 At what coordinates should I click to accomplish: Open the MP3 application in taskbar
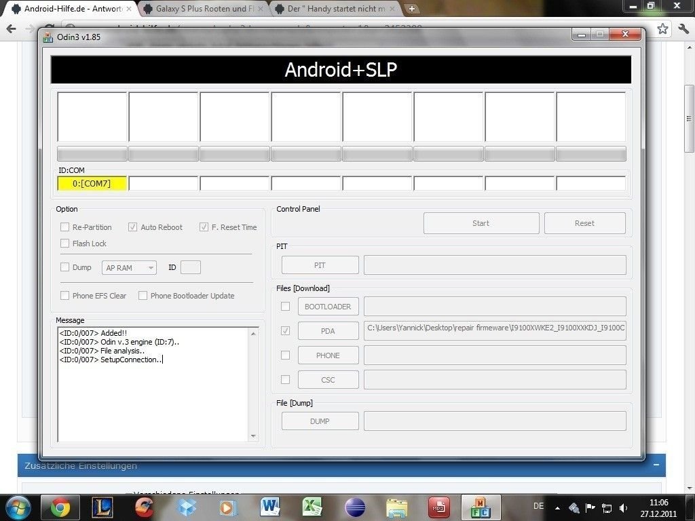coord(439,507)
